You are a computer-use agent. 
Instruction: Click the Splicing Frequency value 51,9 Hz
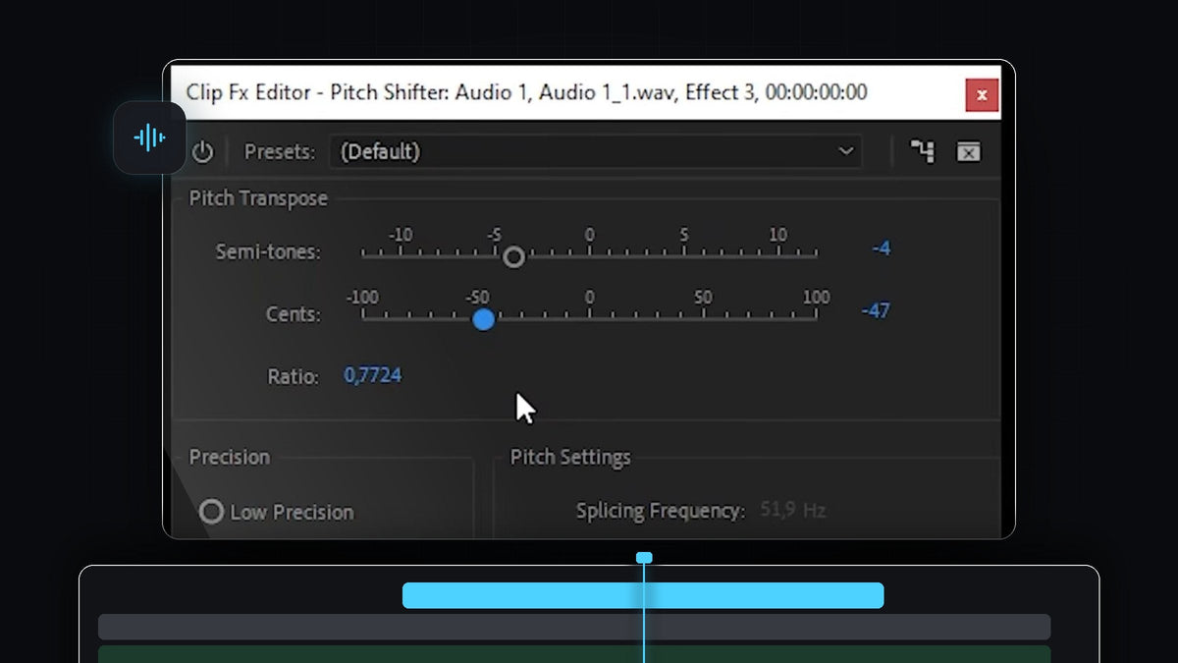[793, 510]
